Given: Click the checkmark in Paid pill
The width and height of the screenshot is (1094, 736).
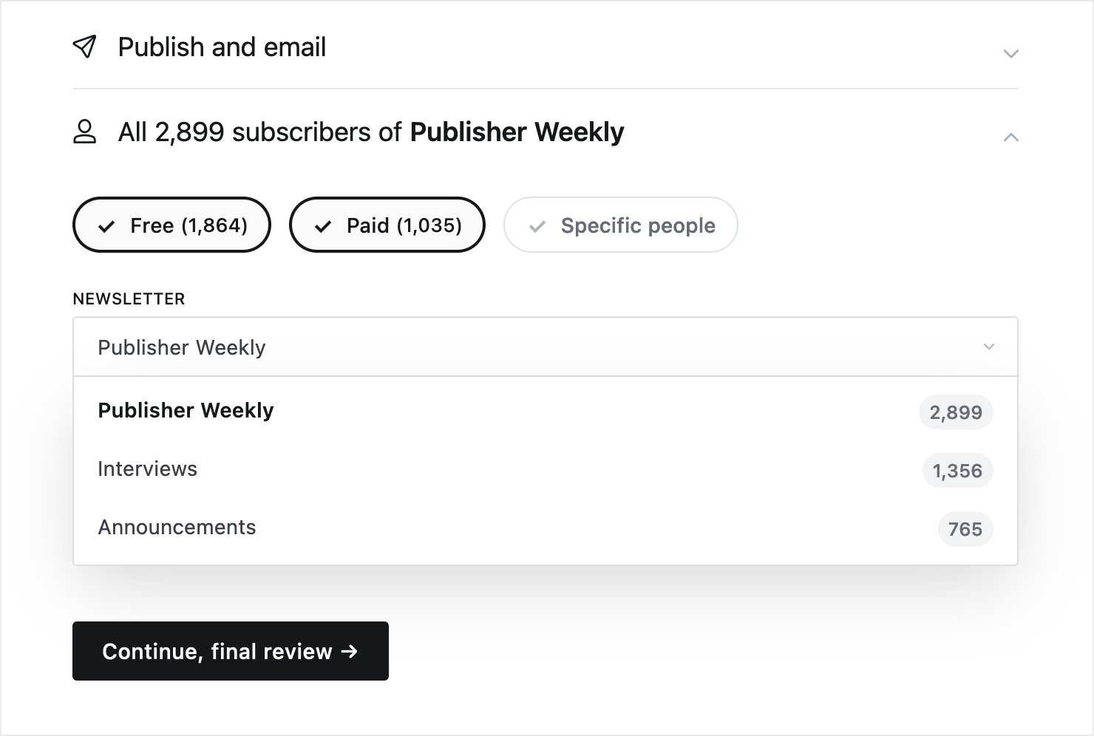Looking at the screenshot, I should click(323, 226).
